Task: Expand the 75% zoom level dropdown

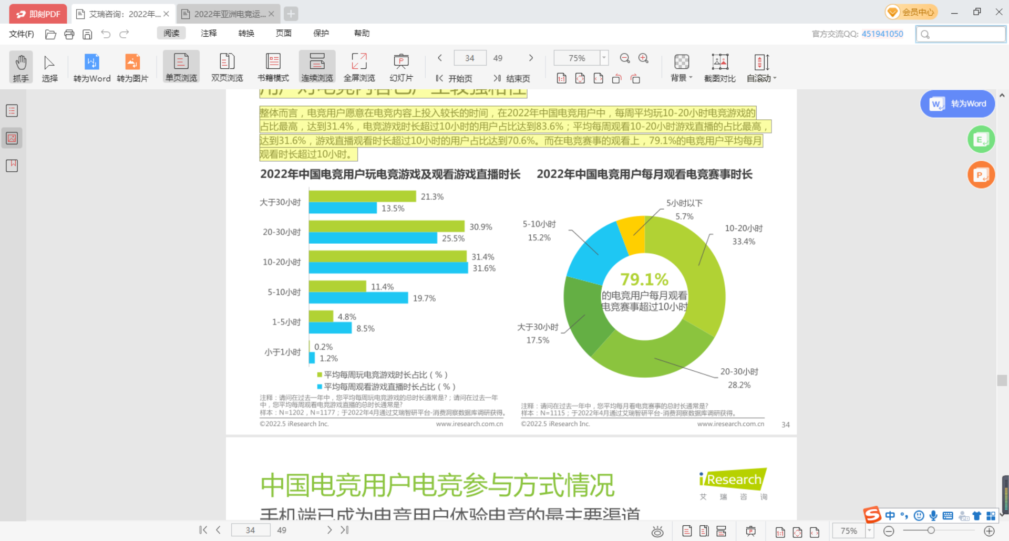Action: tap(604, 58)
